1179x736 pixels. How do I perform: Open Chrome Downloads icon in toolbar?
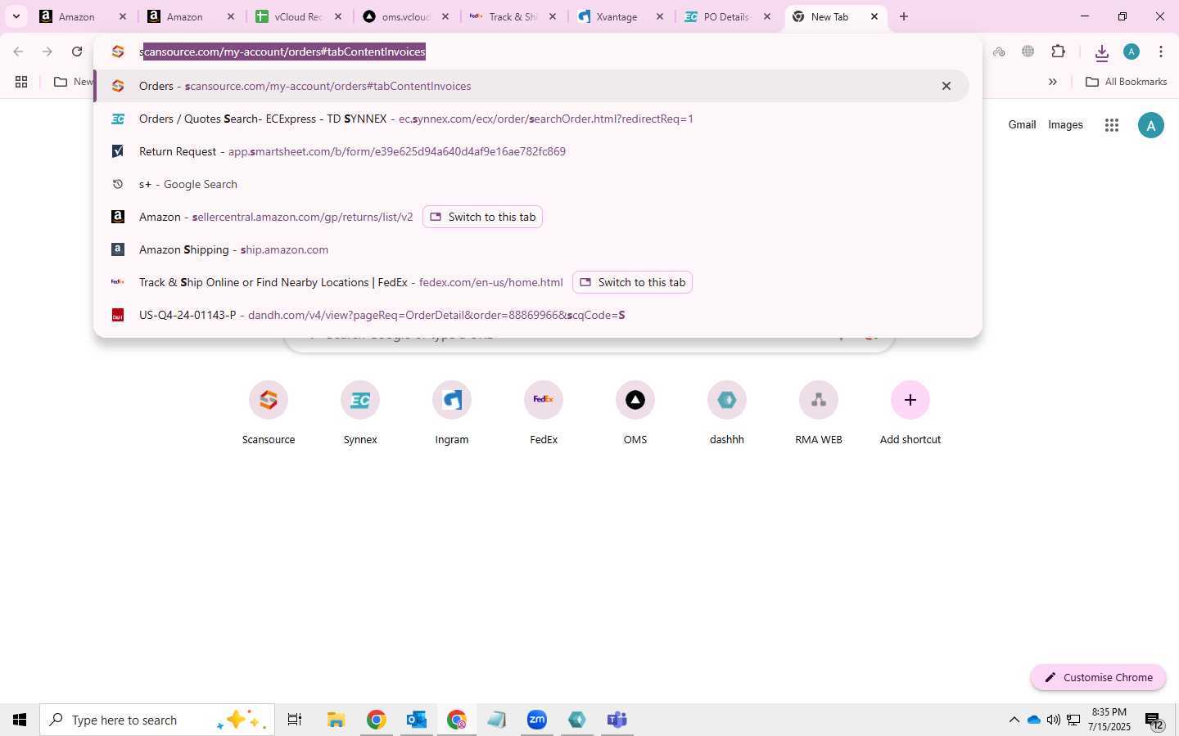[1101, 52]
